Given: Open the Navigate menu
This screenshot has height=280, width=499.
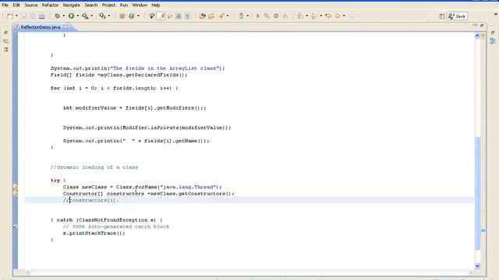Looking at the screenshot, I should [x=72, y=5].
